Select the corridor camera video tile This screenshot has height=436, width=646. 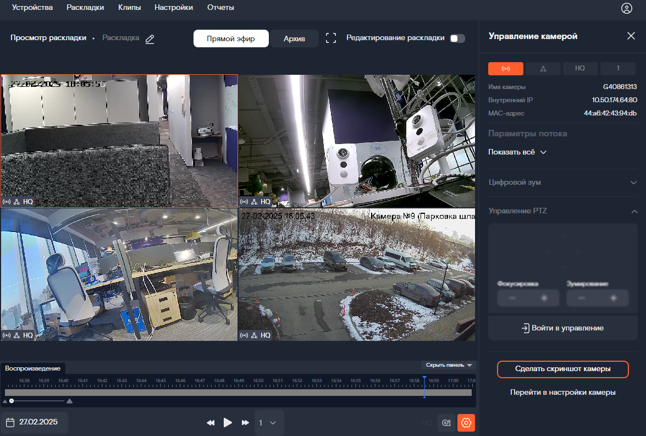click(x=119, y=141)
